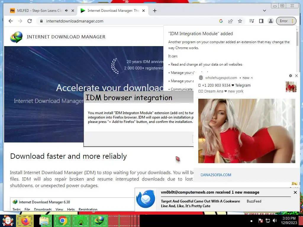Screen dimensions: 303x227
Task: Click the INTERNET DOWNLOAD MANAGER header title
Action: click(66, 37)
